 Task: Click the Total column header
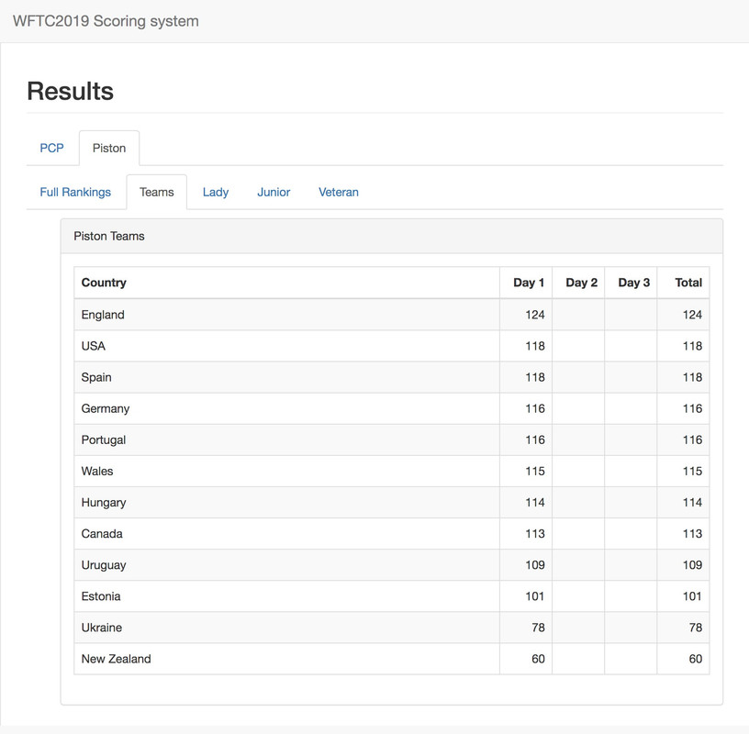coord(683,283)
